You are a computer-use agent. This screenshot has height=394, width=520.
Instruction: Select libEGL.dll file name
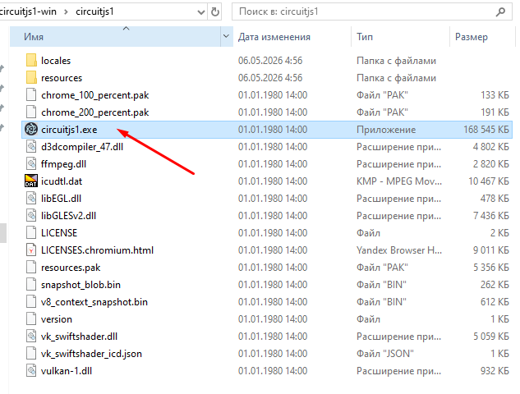pos(61,199)
